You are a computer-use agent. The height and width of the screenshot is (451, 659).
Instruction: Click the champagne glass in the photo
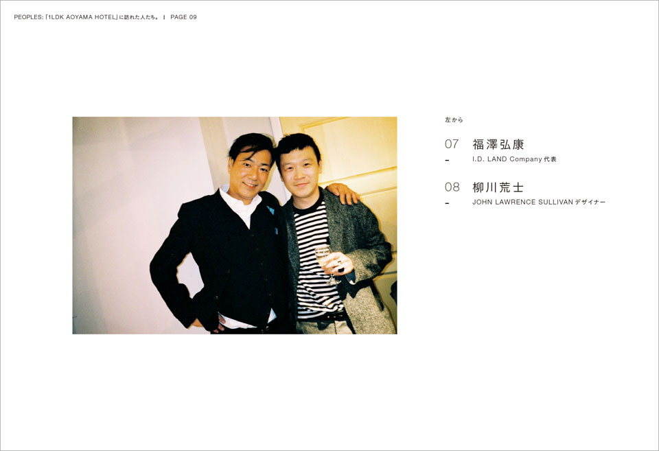(327, 264)
